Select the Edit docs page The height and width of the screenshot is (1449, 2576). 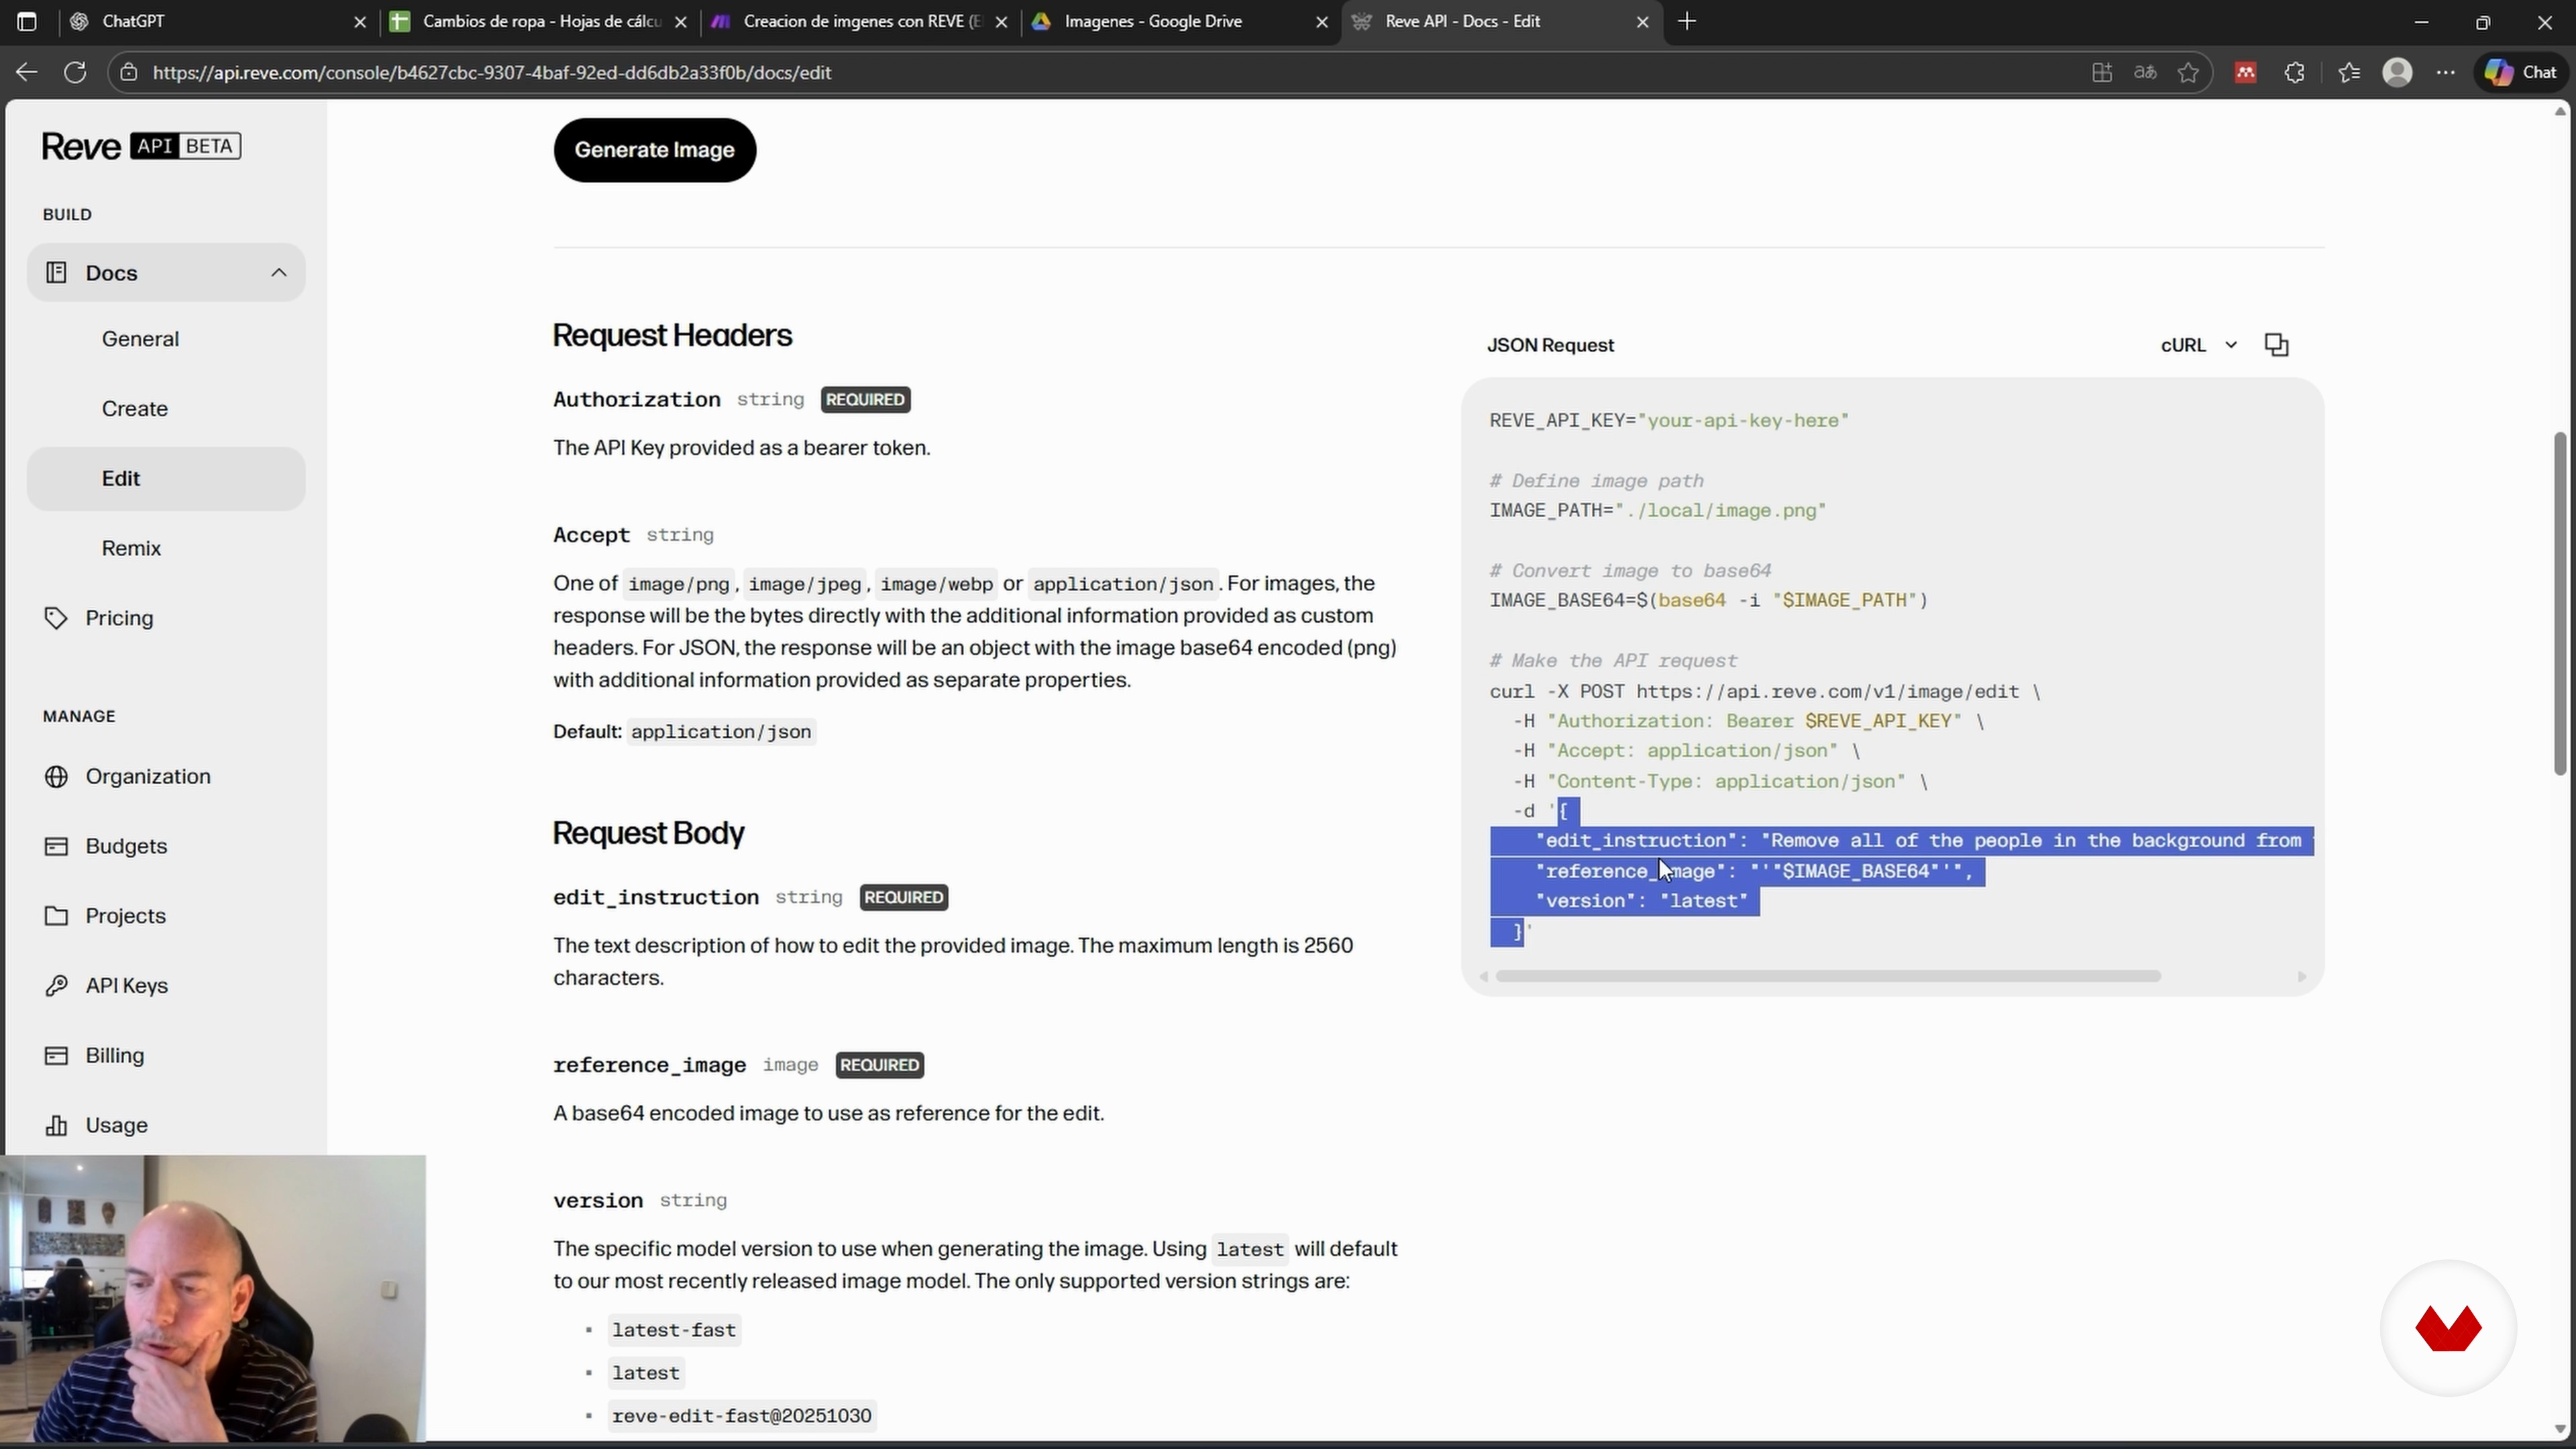click(x=166, y=479)
